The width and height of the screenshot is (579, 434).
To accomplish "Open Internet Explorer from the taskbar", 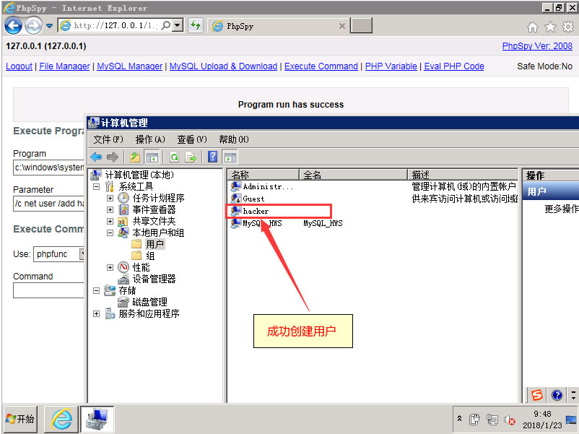I will tap(61, 418).
